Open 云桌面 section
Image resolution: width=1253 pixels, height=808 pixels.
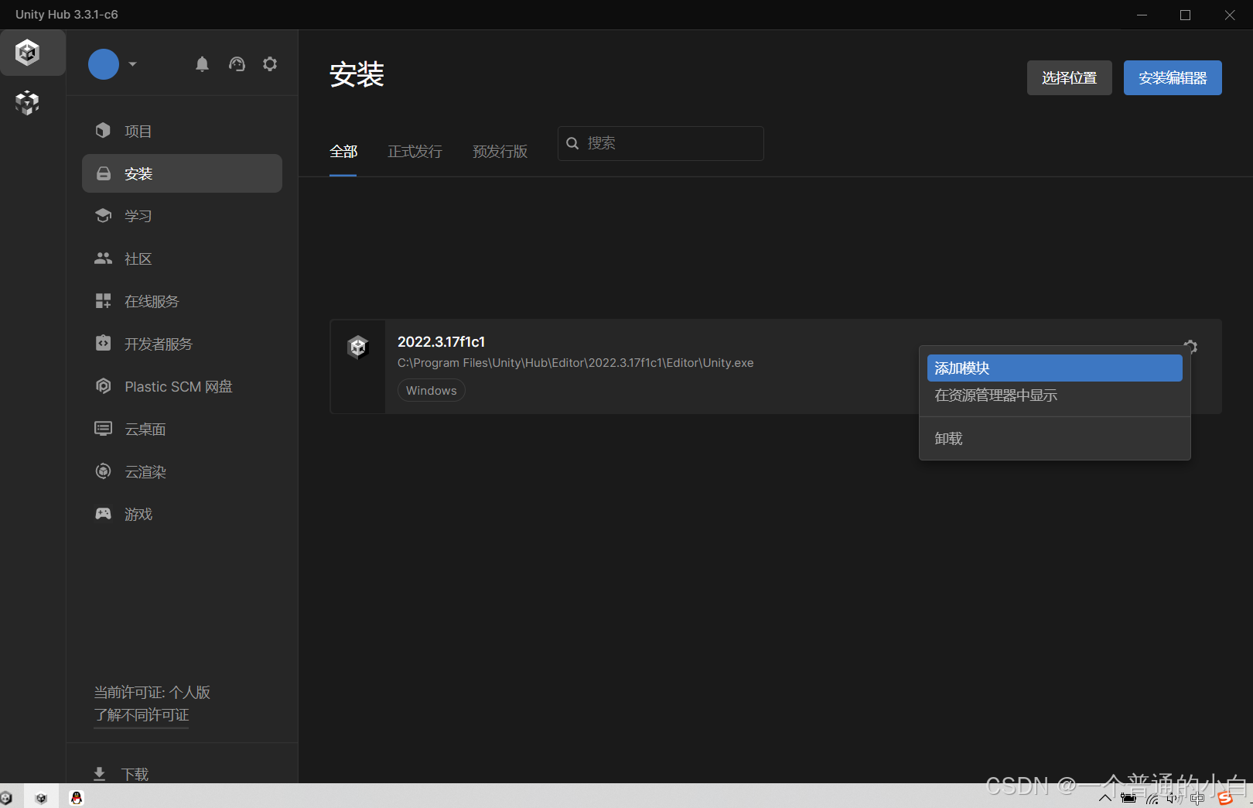click(x=182, y=429)
